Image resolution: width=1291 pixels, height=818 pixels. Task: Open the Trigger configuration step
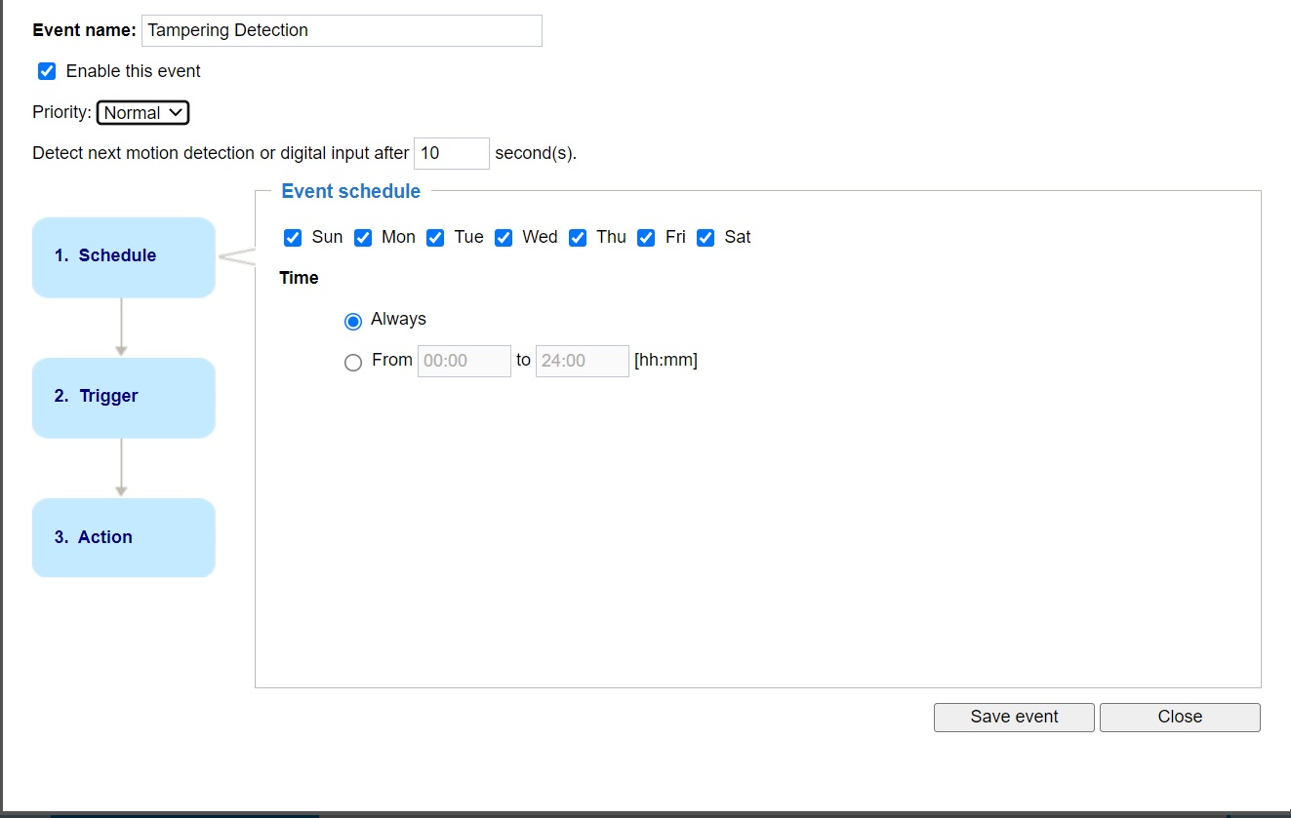[x=123, y=396]
